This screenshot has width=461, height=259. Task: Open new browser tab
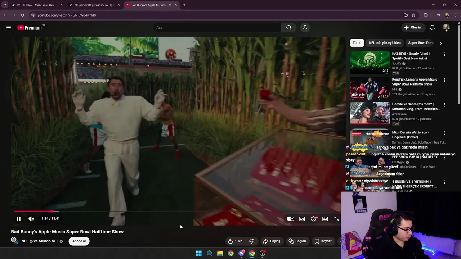coord(184,5)
